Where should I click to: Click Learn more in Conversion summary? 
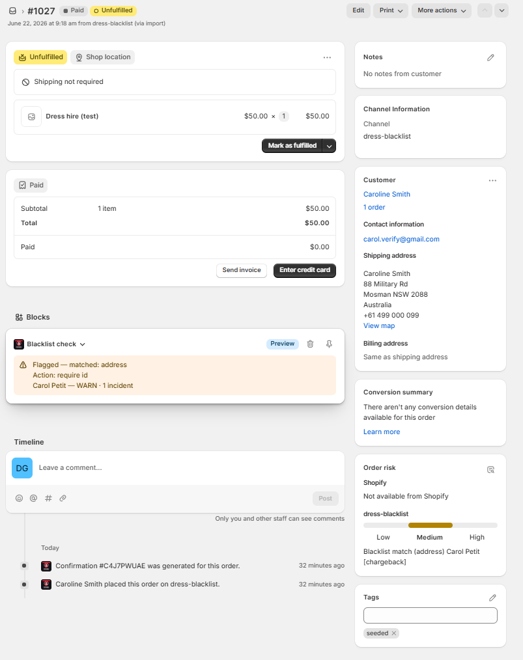click(382, 432)
